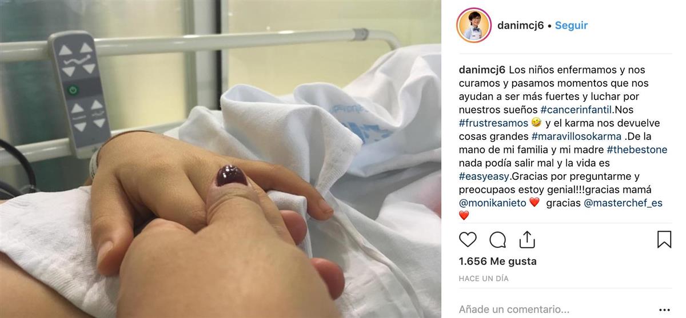Open the HACE UN DÍA timestamp

click(484, 279)
